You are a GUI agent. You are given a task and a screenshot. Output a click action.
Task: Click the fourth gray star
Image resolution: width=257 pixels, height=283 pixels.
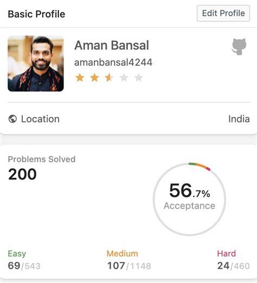coord(124,78)
